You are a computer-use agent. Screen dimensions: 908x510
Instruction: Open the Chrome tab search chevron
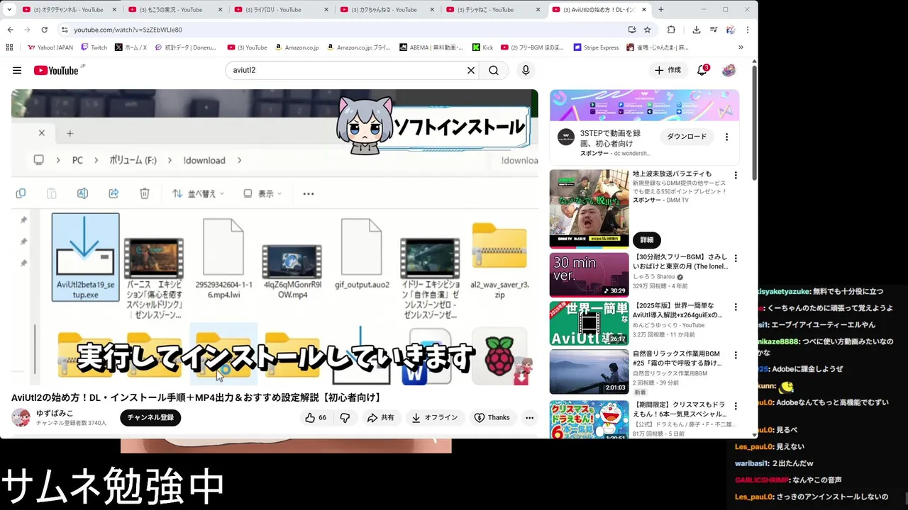[9, 10]
